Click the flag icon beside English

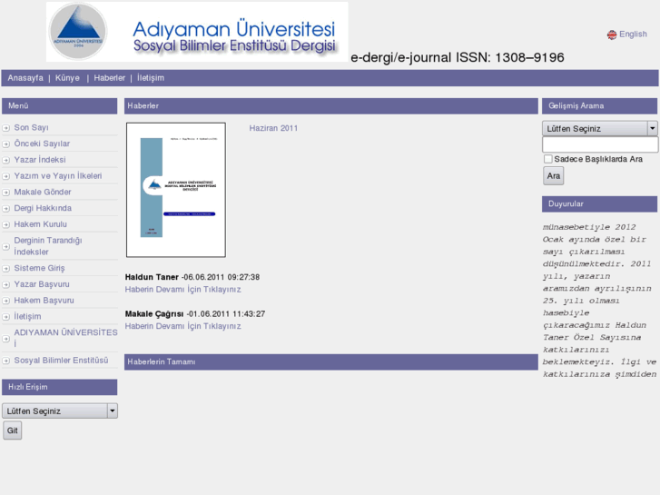[x=612, y=35]
